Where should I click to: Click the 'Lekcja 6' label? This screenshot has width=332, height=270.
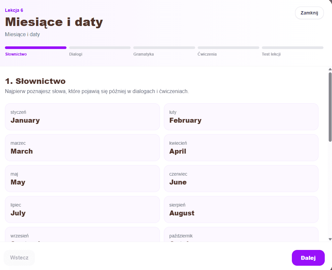pos(14,10)
